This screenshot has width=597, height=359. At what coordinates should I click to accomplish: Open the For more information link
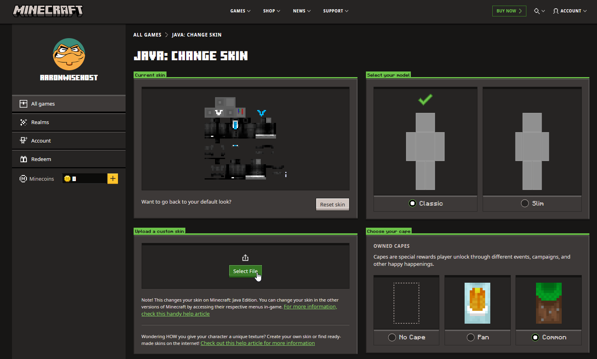click(x=311, y=307)
